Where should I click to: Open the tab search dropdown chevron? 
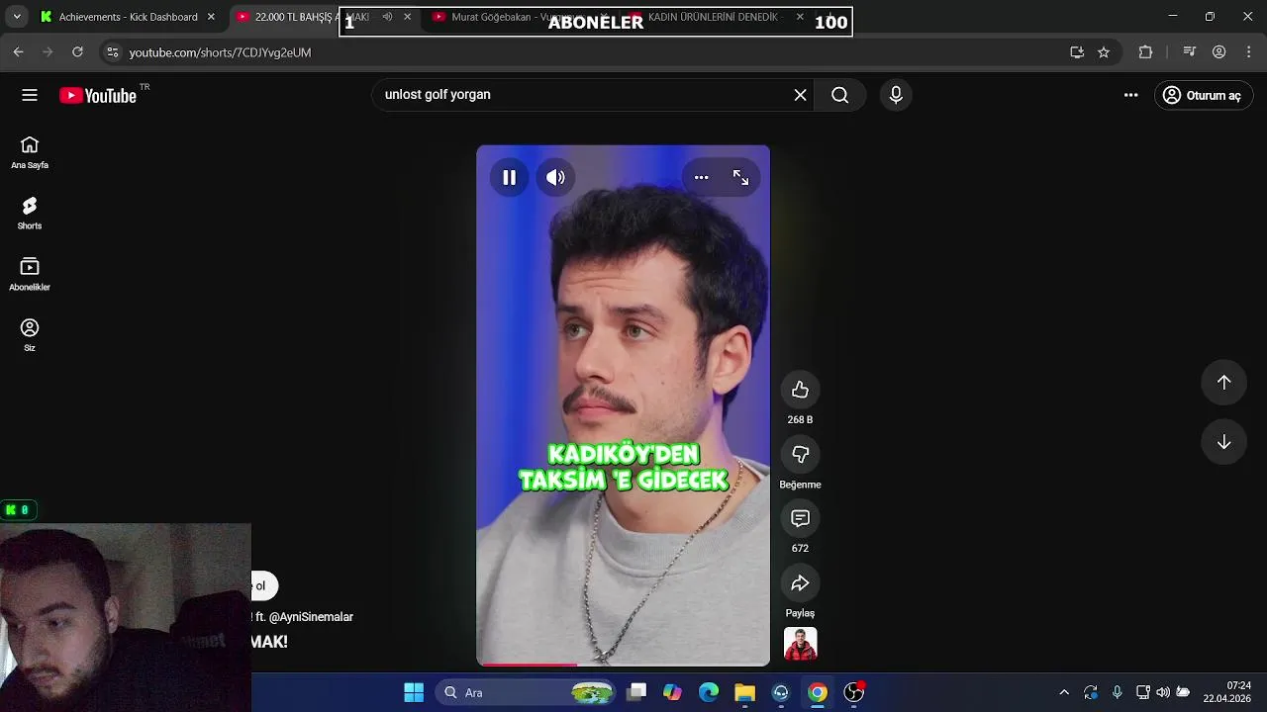pyautogui.click(x=17, y=17)
